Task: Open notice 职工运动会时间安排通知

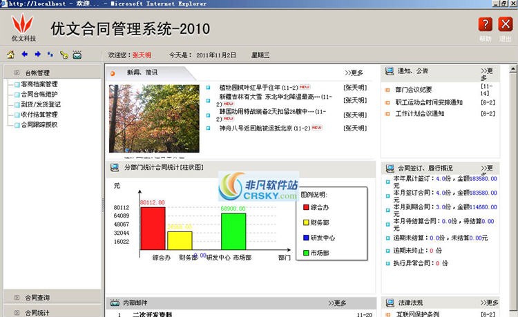Action: tap(429, 102)
